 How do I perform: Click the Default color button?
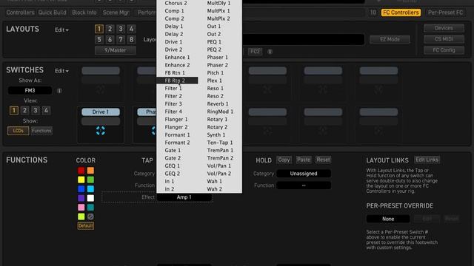tap(86, 226)
